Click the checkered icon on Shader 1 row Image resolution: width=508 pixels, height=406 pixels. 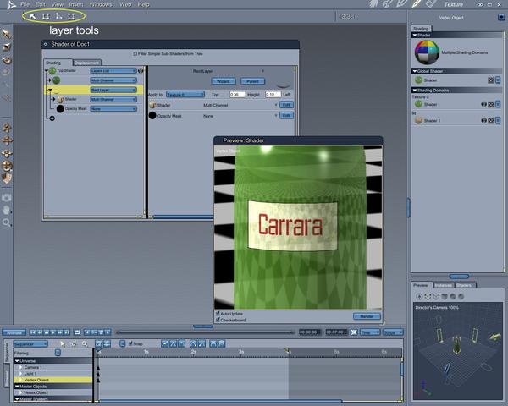(x=491, y=120)
